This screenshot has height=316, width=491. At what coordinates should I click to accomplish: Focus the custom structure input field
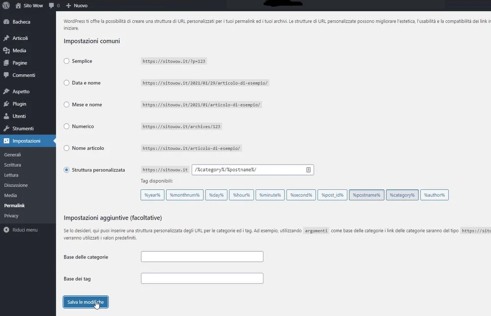coord(253,170)
